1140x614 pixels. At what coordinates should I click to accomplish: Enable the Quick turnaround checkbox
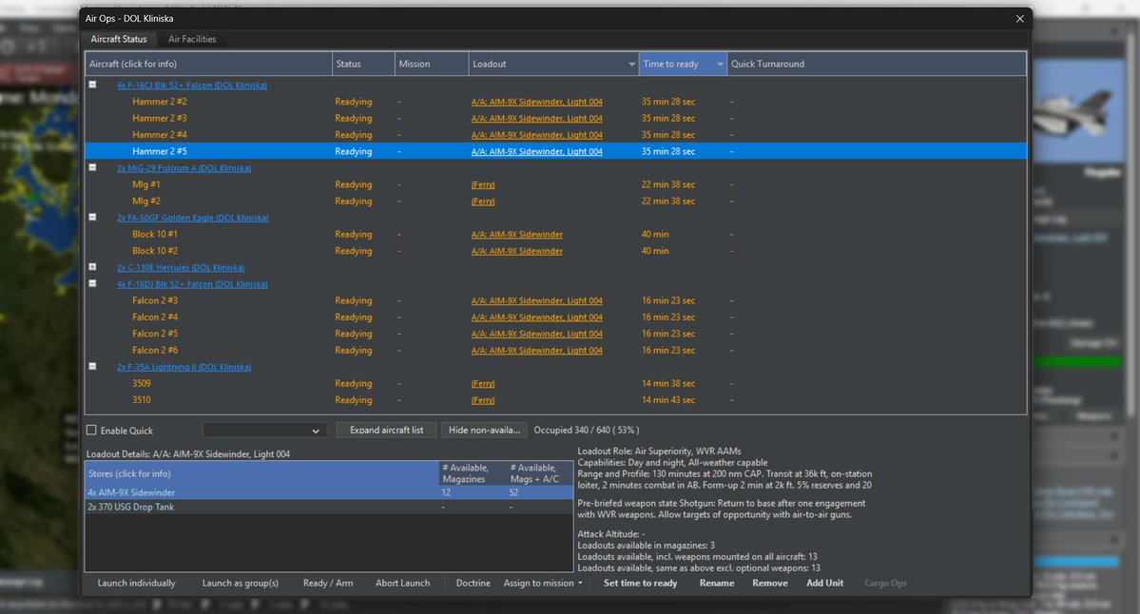(91, 431)
